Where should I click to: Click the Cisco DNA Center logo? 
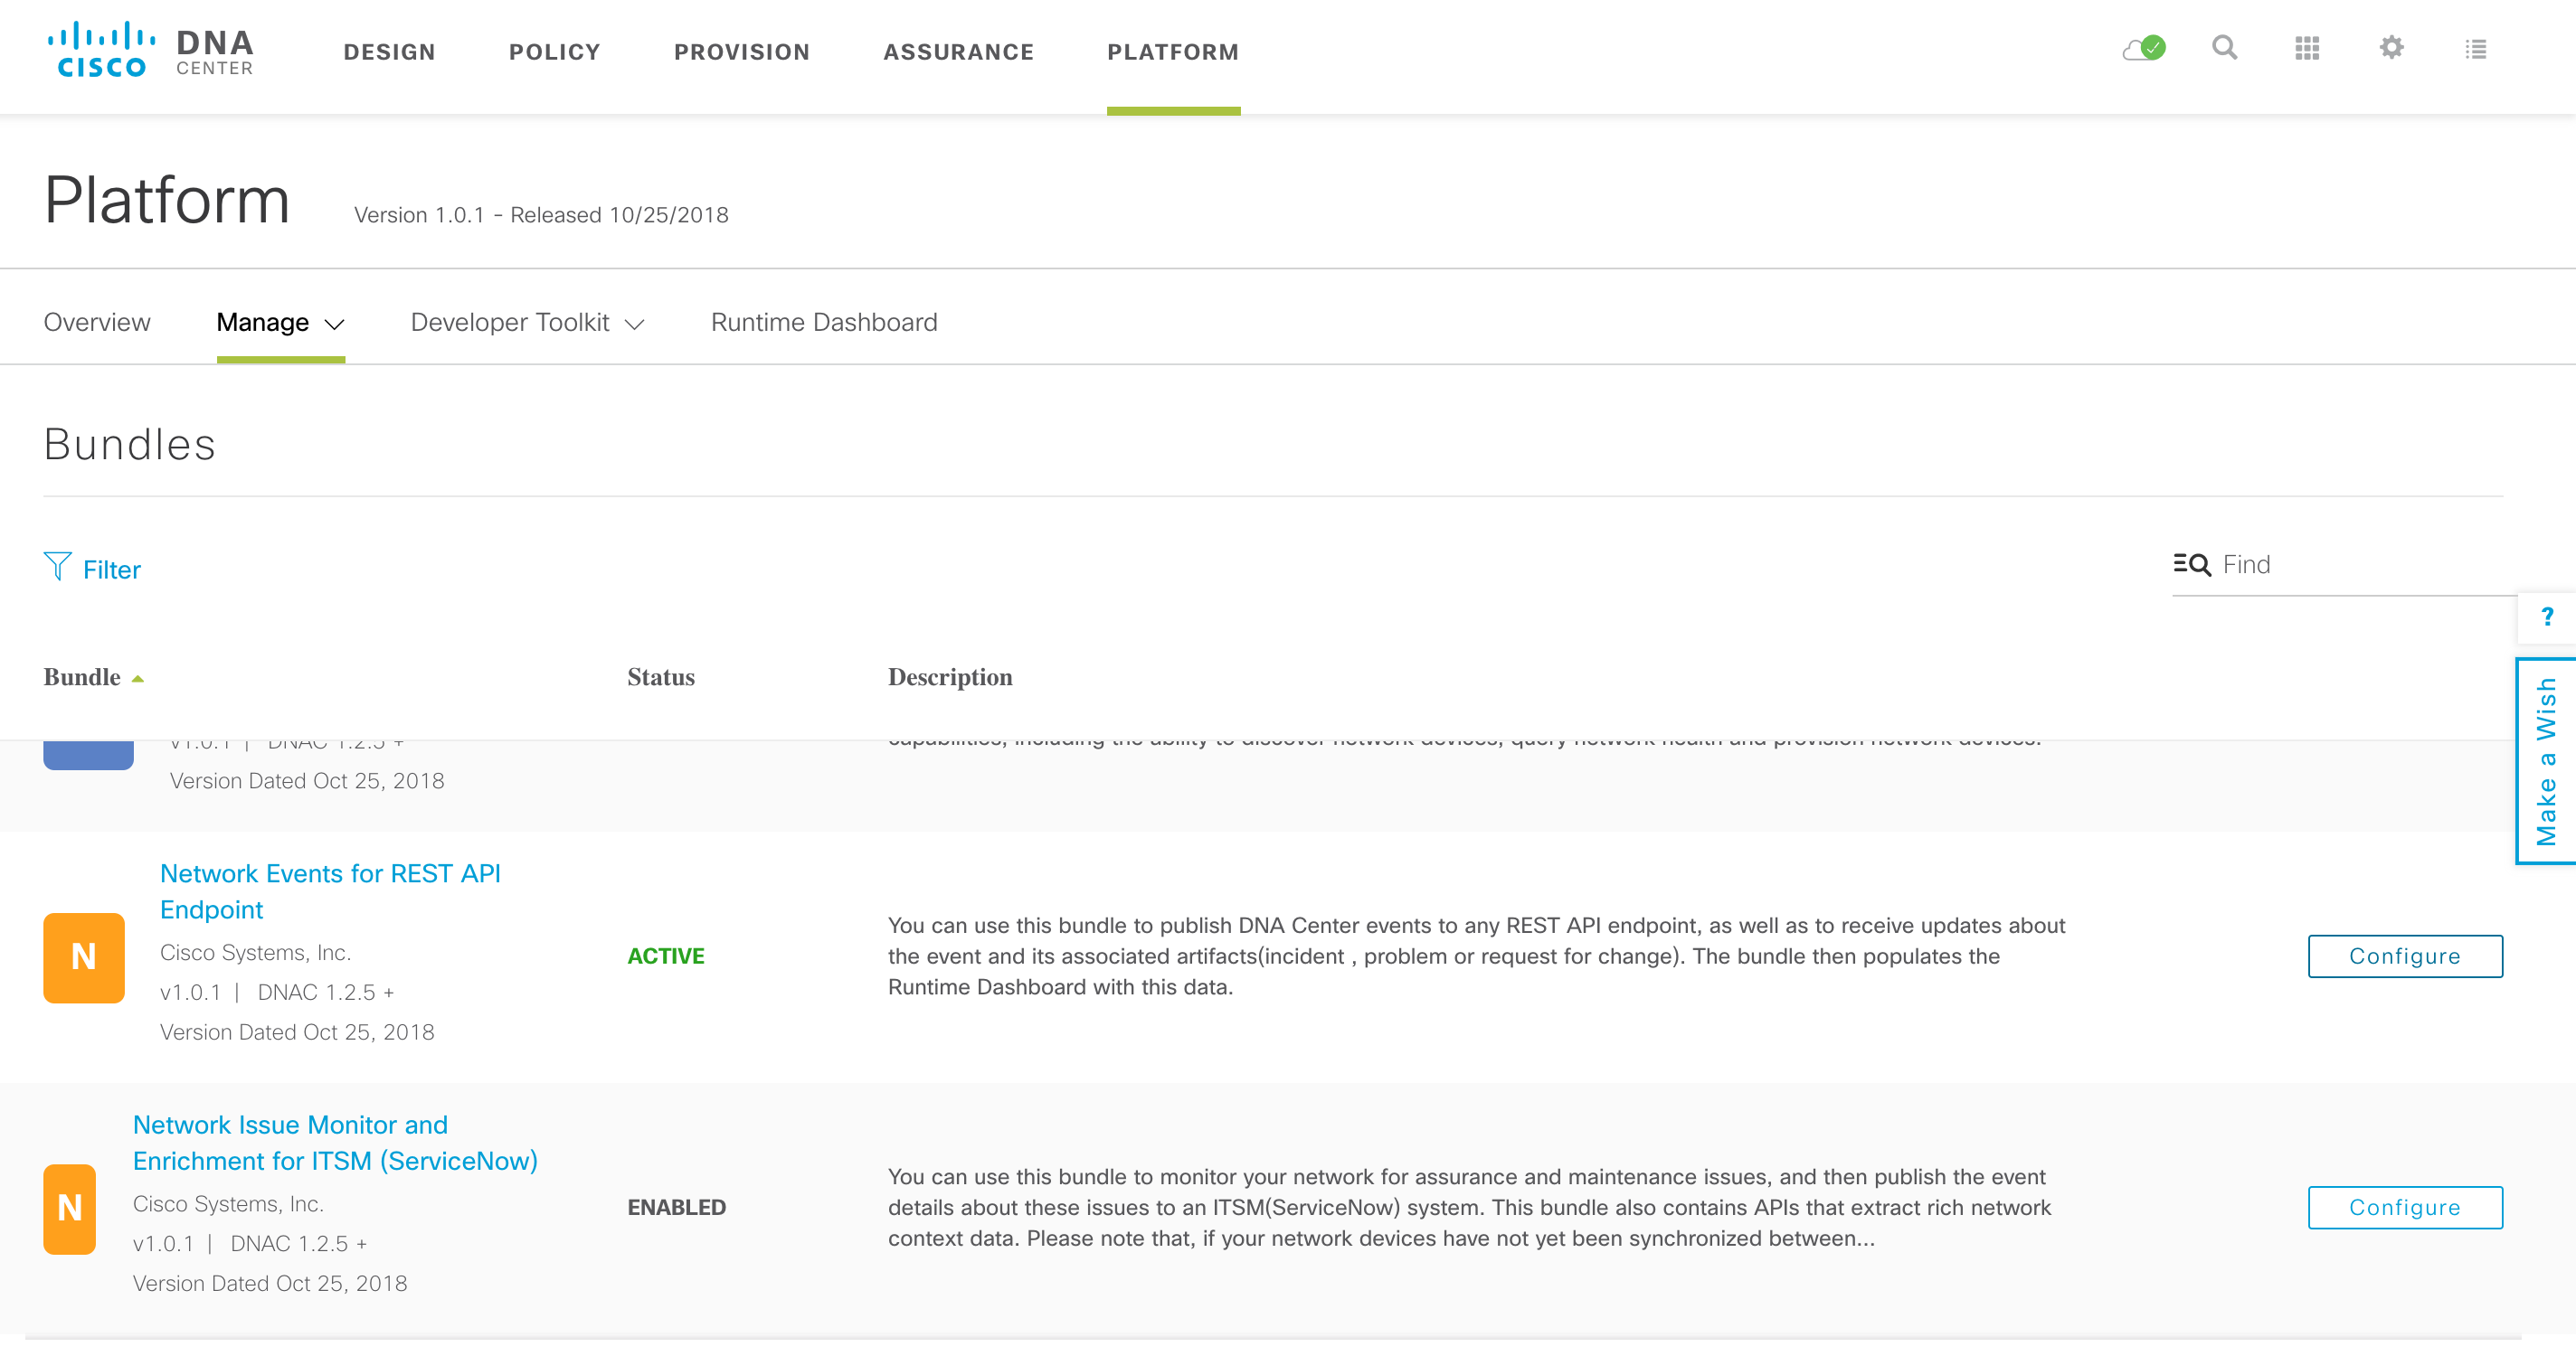[x=150, y=50]
